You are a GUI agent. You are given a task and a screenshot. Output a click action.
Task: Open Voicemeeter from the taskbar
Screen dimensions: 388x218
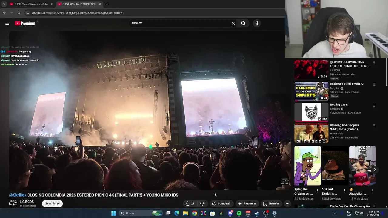click(x=248, y=213)
